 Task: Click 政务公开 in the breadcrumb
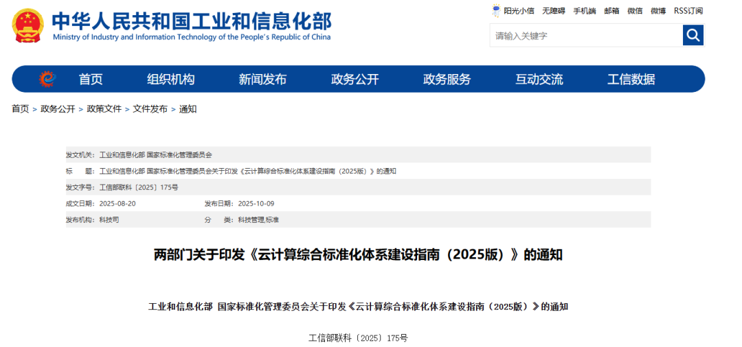point(58,109)
